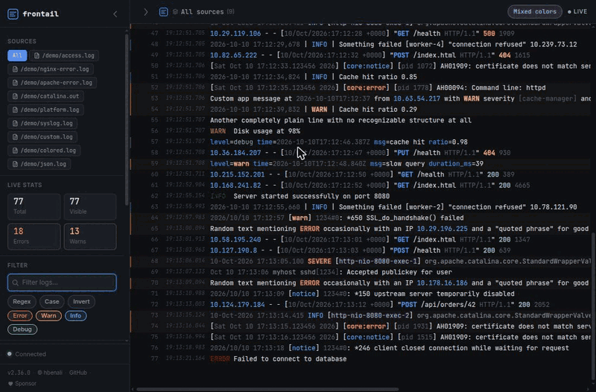Image resolution: width=596 pixels, height=392 pixels.
Task: Expand the panel using the right chevron
Action: click(145, 12)
